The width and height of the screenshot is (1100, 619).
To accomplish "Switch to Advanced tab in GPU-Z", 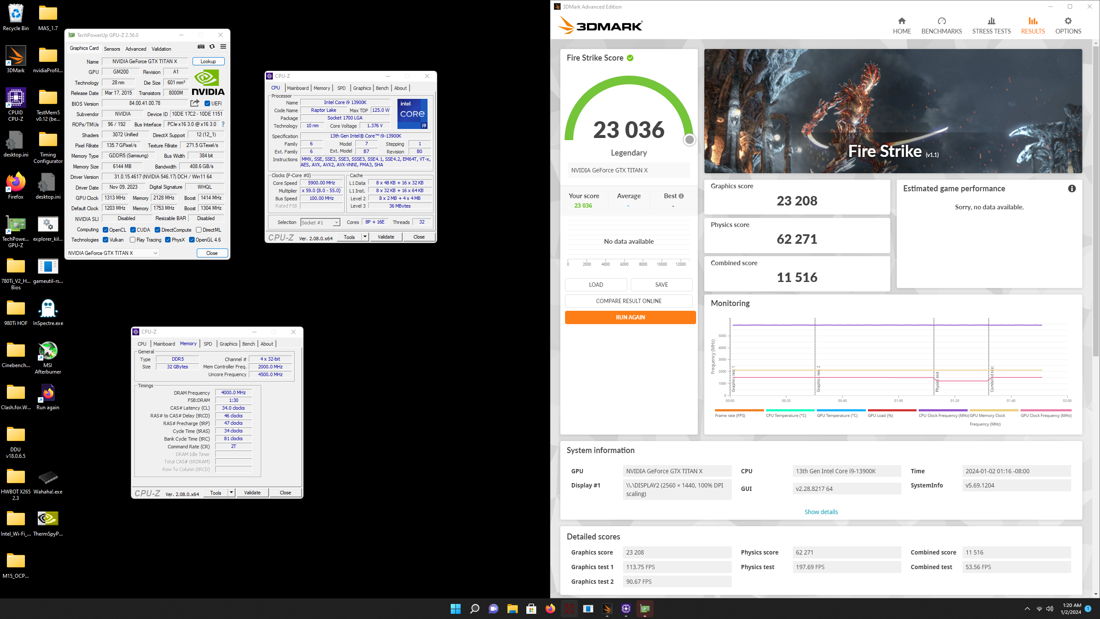I will coord(136,49).
